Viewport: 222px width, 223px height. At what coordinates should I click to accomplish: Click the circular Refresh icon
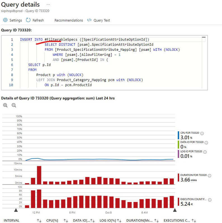(28, 20)
